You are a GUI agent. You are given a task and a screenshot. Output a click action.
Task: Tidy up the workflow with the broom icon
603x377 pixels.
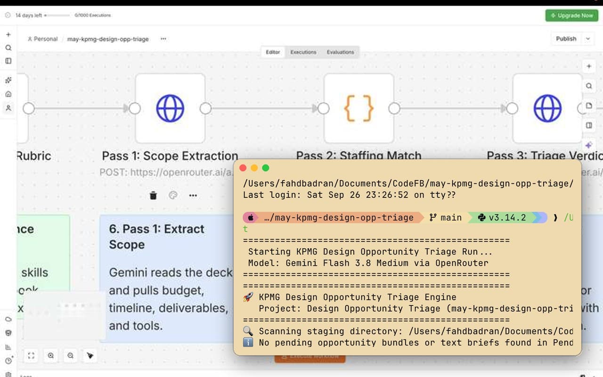pyautogui.click(x=90, y=356)
